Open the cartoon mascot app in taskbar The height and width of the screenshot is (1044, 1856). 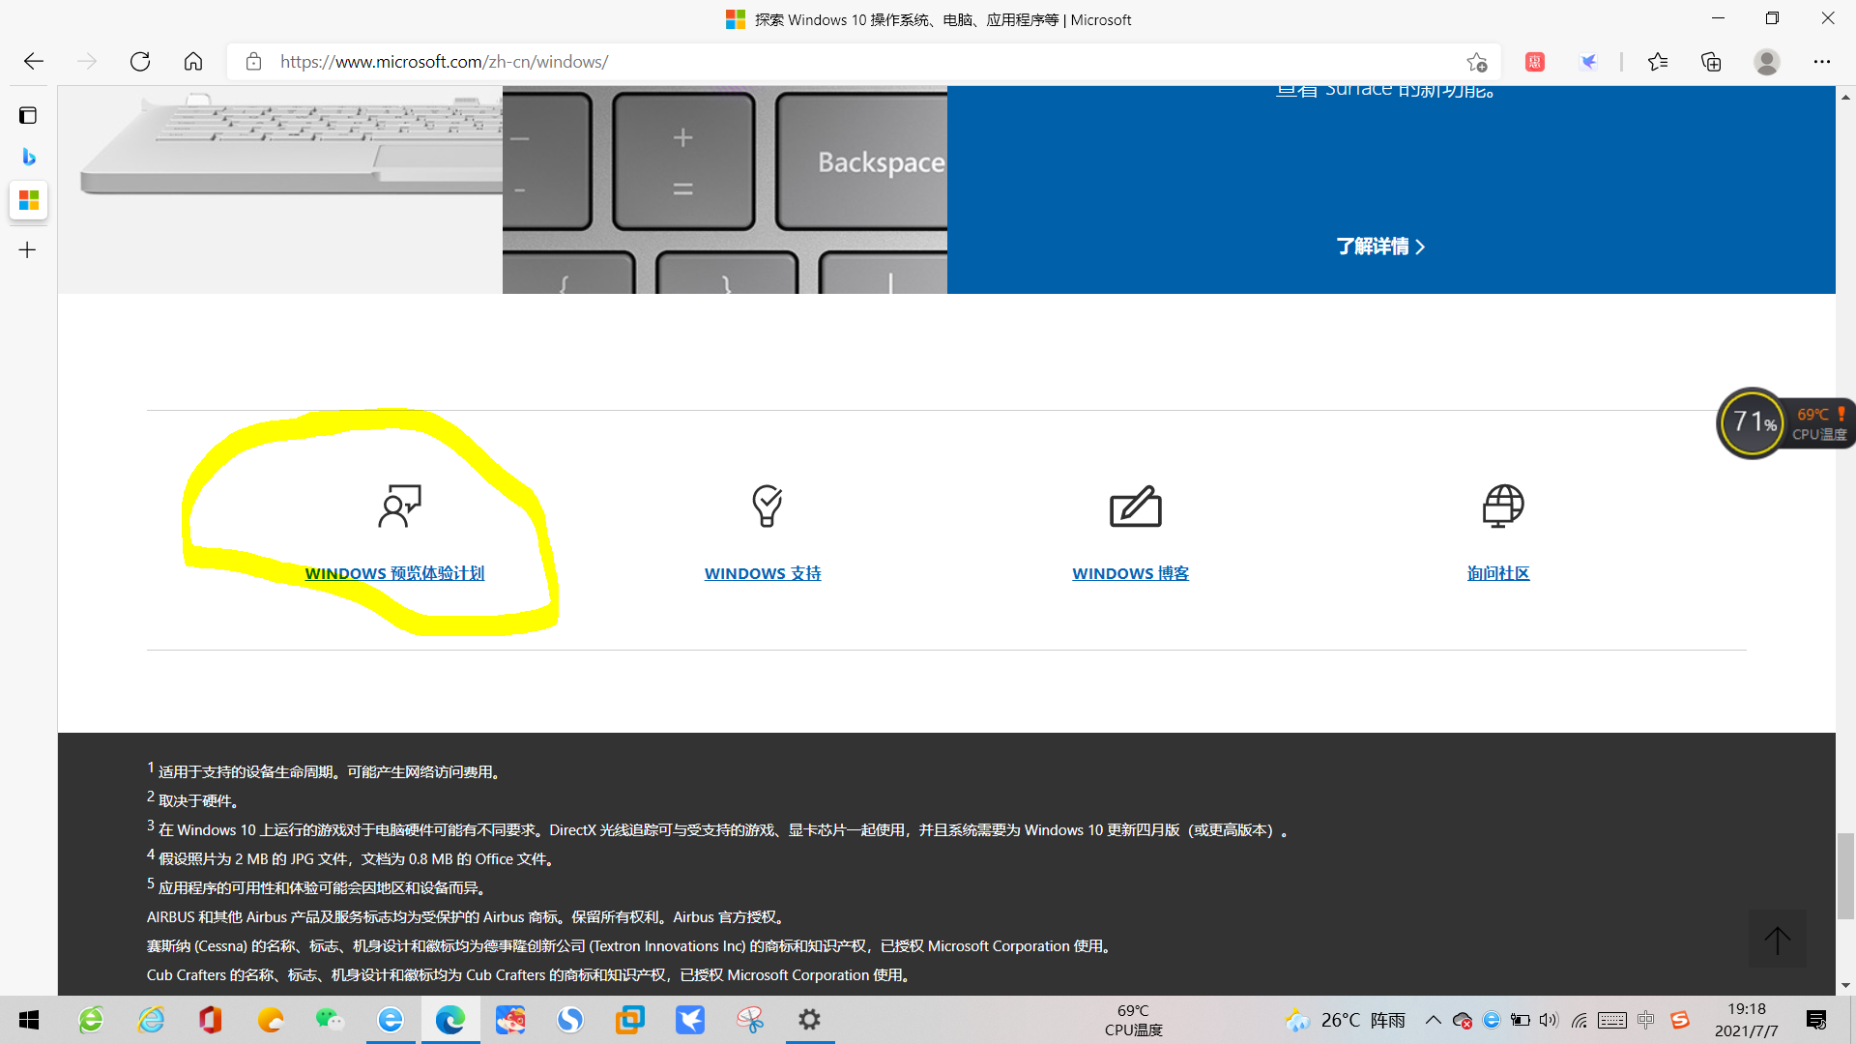coord(510,1020)
